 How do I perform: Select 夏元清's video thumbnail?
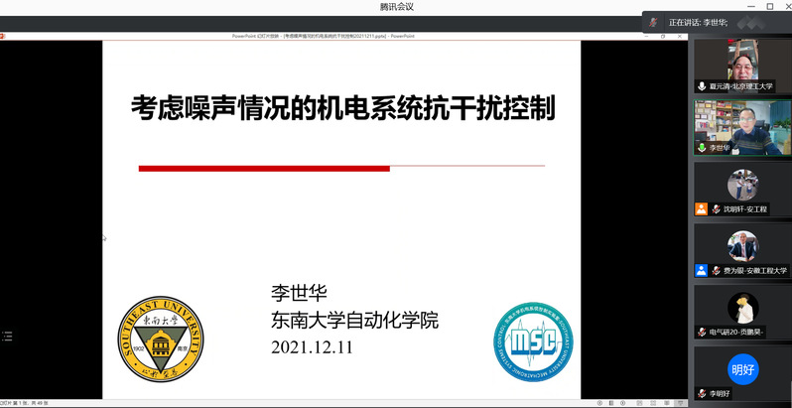pos(741,62)
